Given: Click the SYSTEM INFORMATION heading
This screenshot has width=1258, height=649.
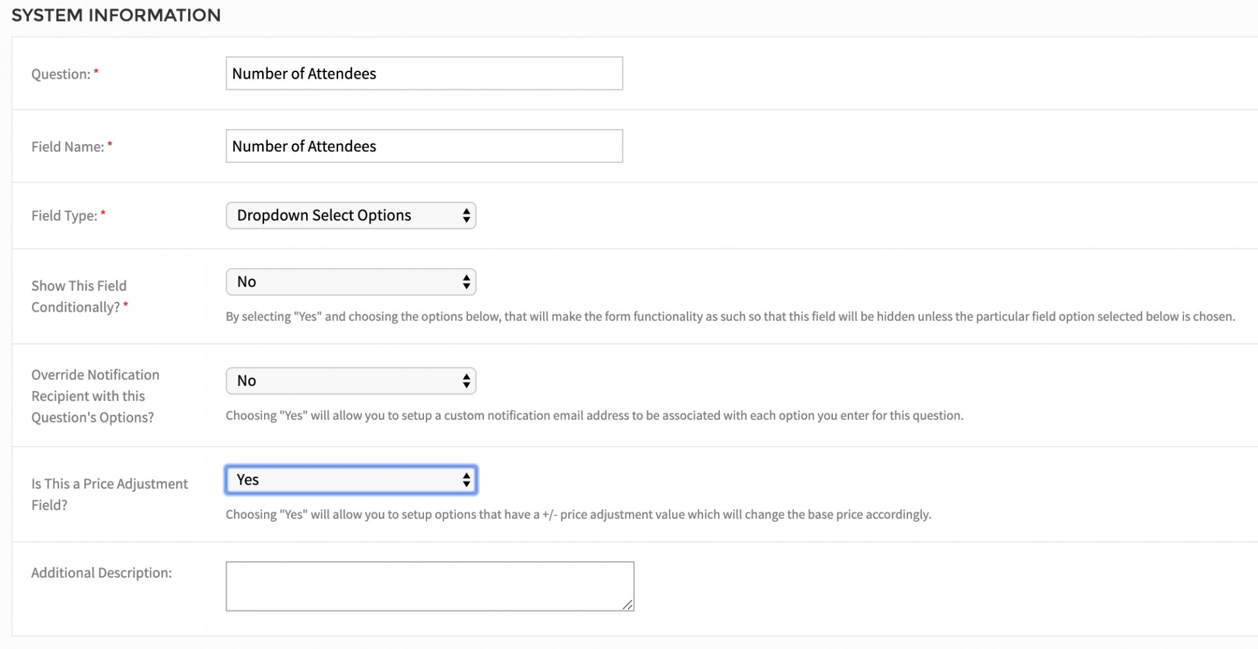Looking at the screenshot, I should tap(116, 15).
